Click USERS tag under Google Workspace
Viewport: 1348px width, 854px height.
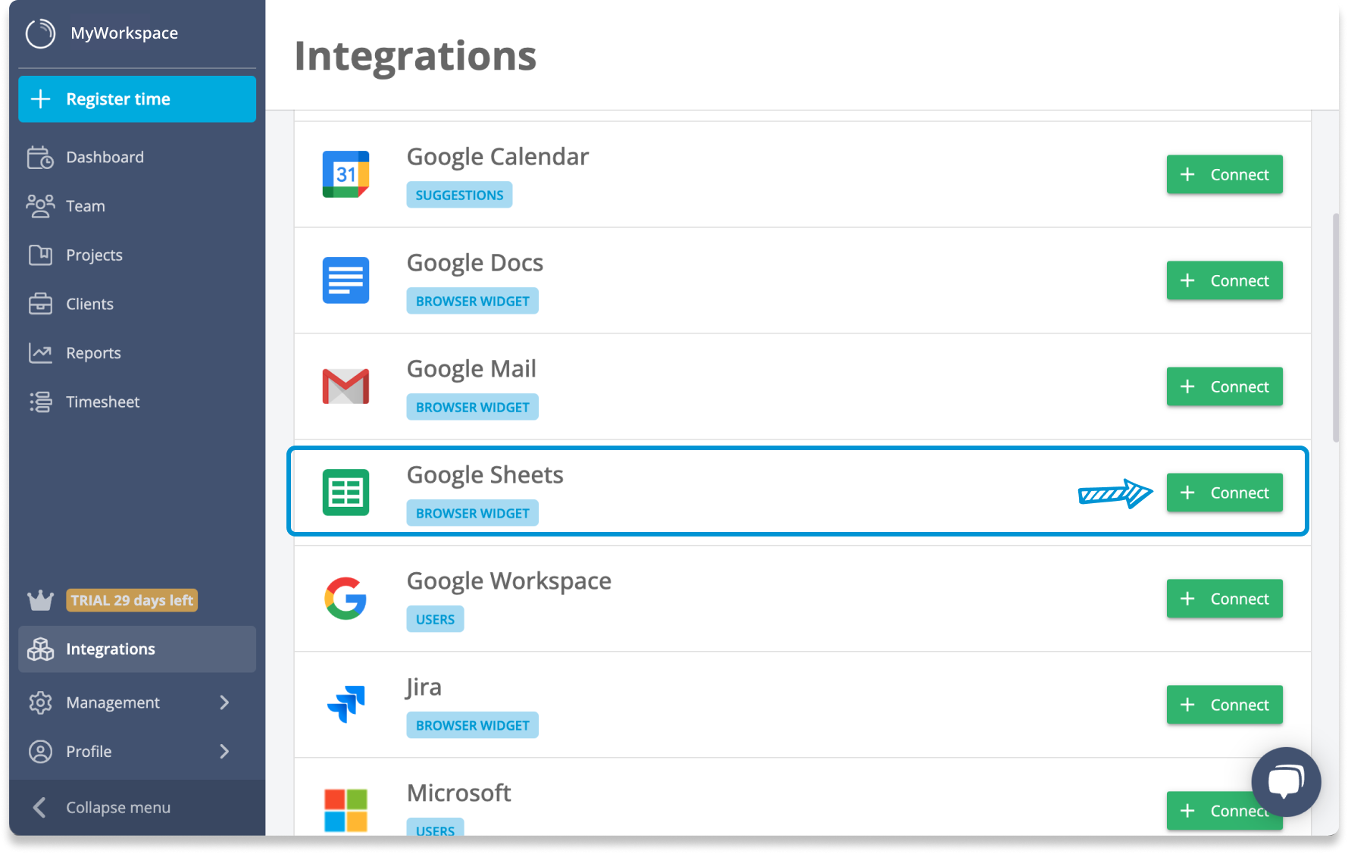[x=435, y=619]
